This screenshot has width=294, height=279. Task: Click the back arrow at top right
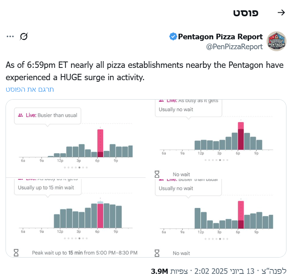(x=281, y=13)
